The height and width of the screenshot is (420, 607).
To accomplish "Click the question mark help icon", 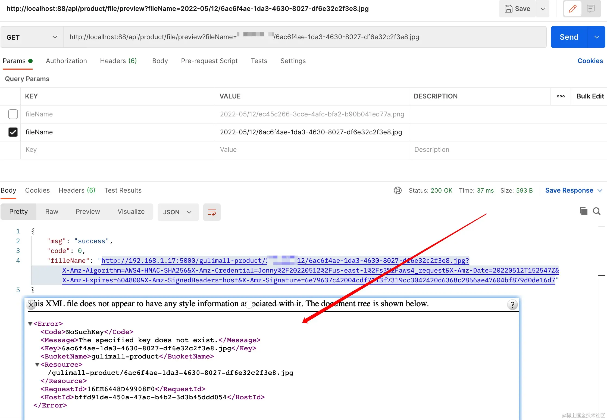I will click(512, 305).
